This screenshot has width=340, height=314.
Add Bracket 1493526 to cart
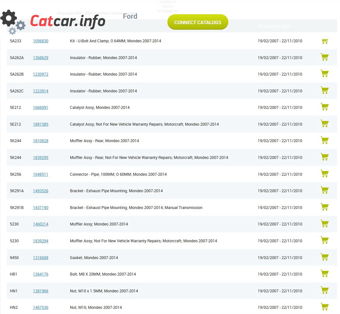point(324,190)
